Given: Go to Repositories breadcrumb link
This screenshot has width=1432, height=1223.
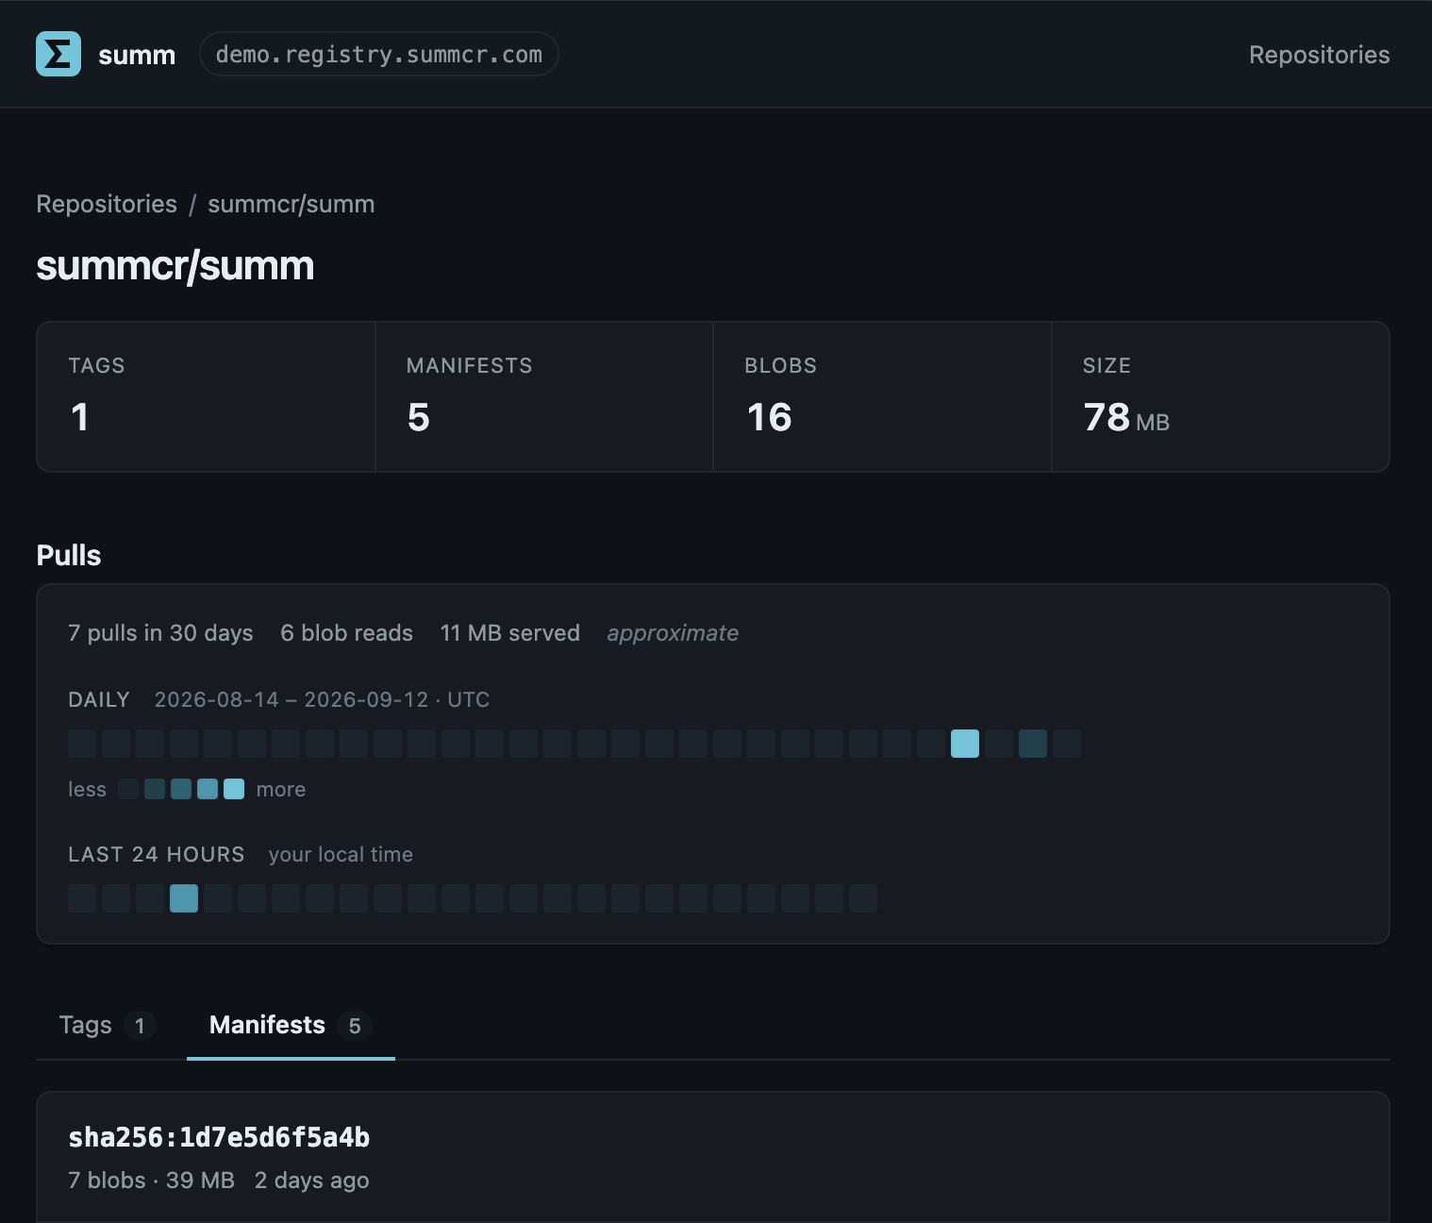Looking at the screenshot, I should click(107, 204).
